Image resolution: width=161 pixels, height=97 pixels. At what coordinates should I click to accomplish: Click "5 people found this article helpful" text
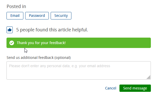pos(52,30)
